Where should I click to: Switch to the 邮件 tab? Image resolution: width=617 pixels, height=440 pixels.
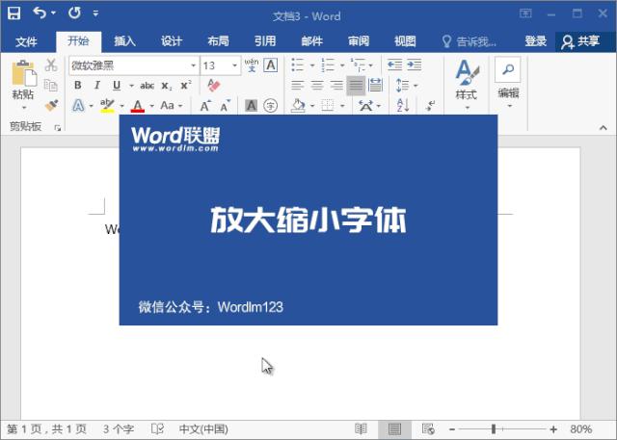point(312,40)
